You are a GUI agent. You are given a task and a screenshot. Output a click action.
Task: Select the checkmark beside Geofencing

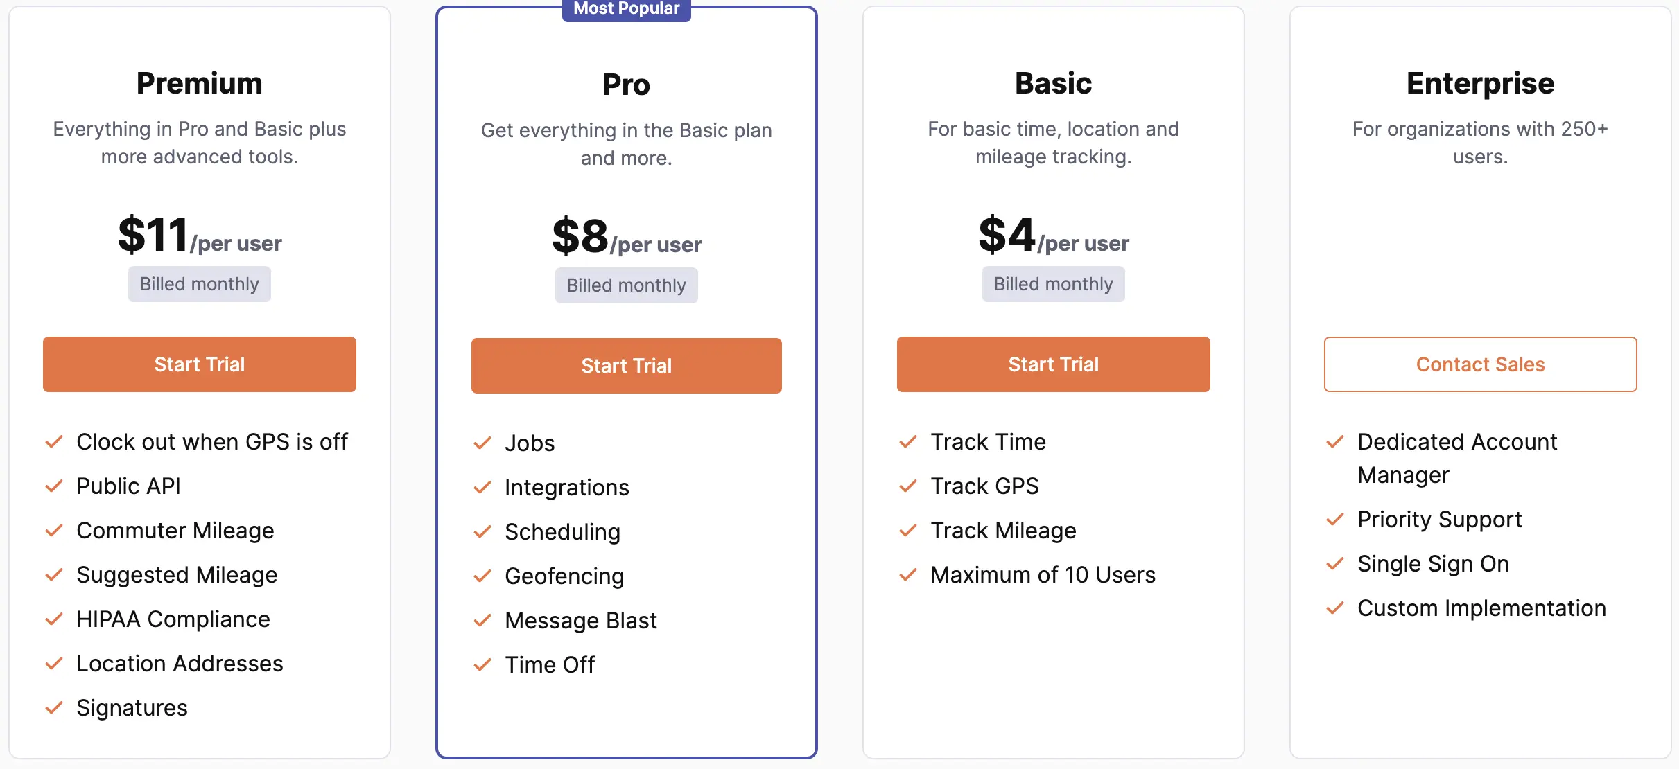(x=482, y=576)
